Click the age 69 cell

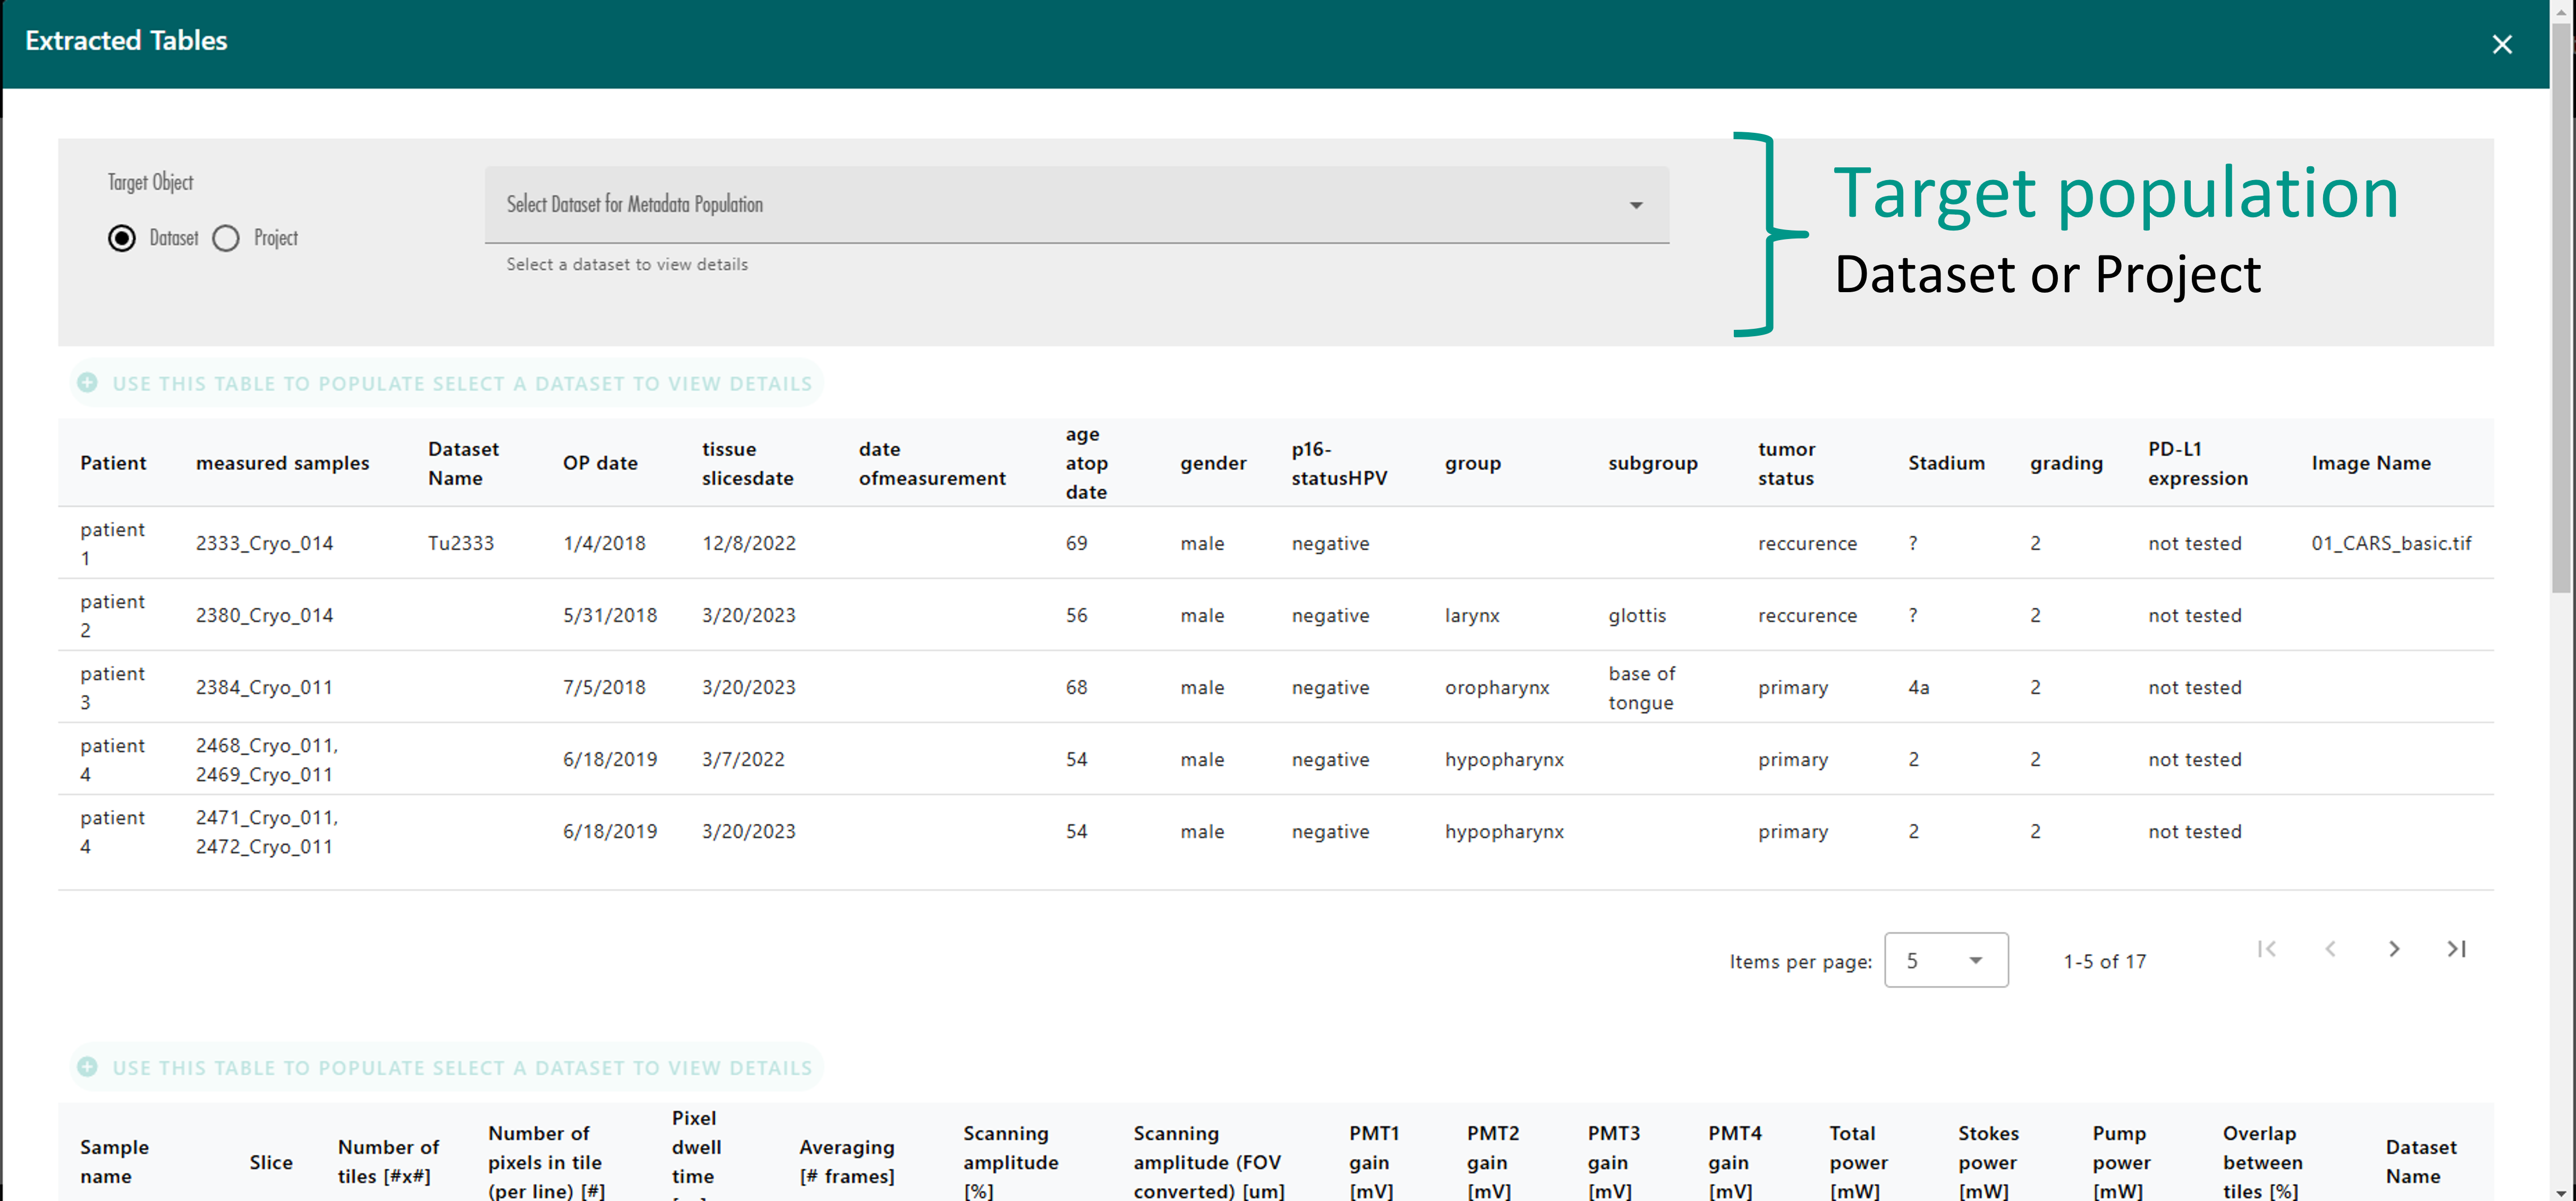tap(1076, 543)
